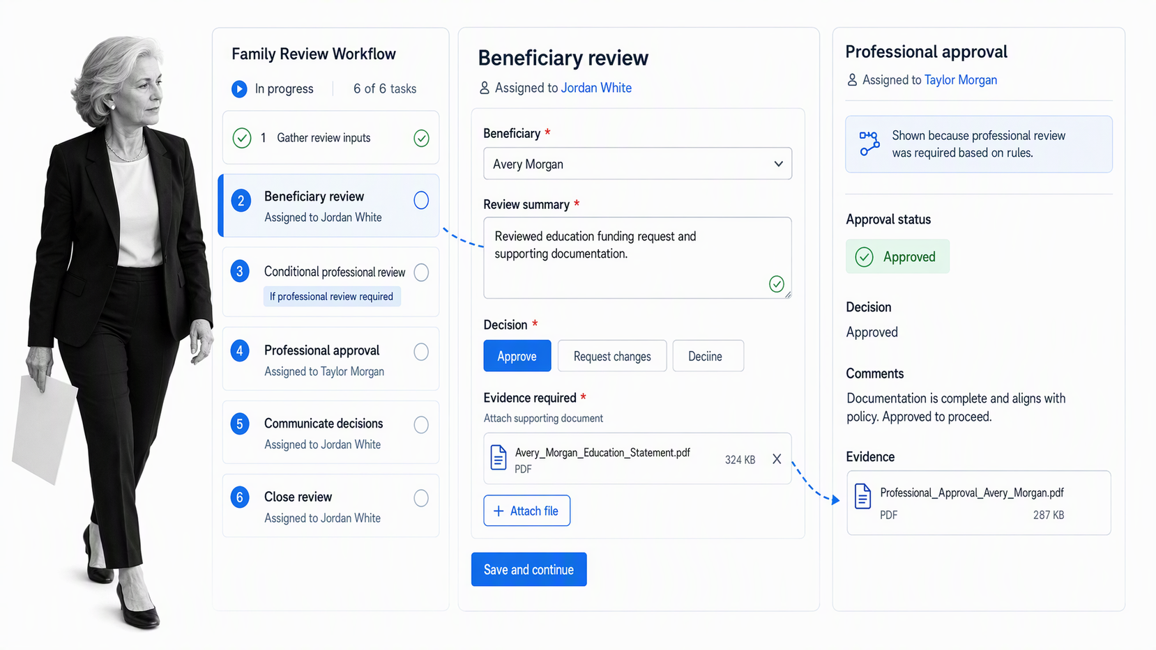Click the person icon beside Taylor Morgan assignment
Image resolution: width=1156 pixels, height=650 pixels.
852,80
